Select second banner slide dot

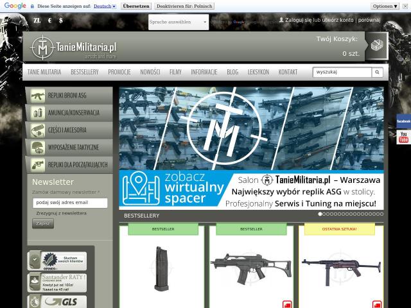(x=324, y=214)
